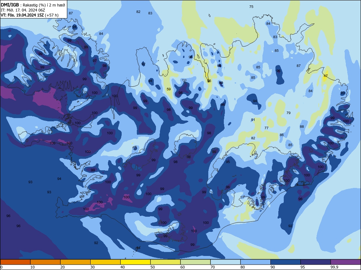
Task: Select the bright yellow 40–50 legend swatch
Action: point(135,262)
